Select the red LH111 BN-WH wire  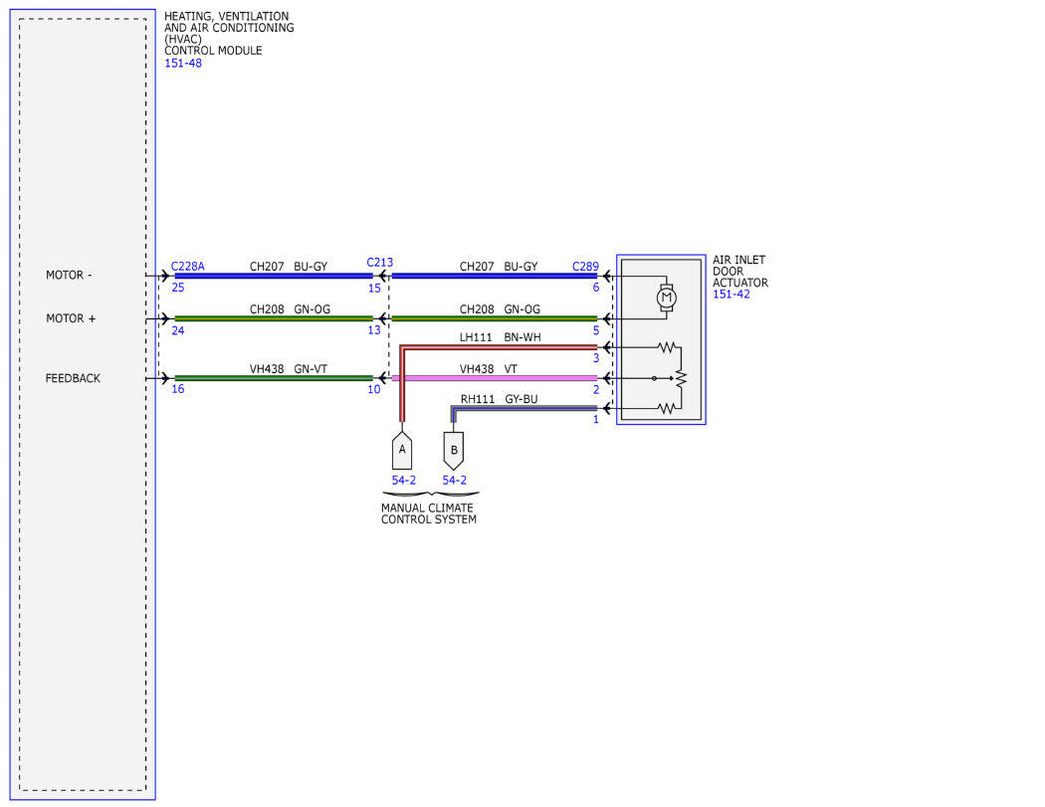tap(498, 347)
